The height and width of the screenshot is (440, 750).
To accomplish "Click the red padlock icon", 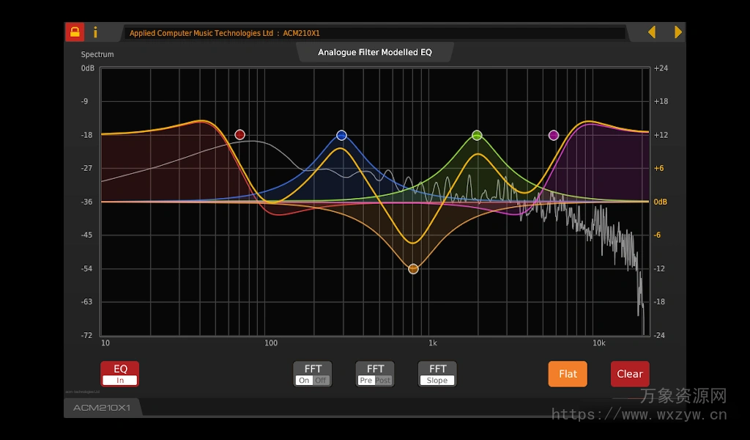I will tap(74, 32).
